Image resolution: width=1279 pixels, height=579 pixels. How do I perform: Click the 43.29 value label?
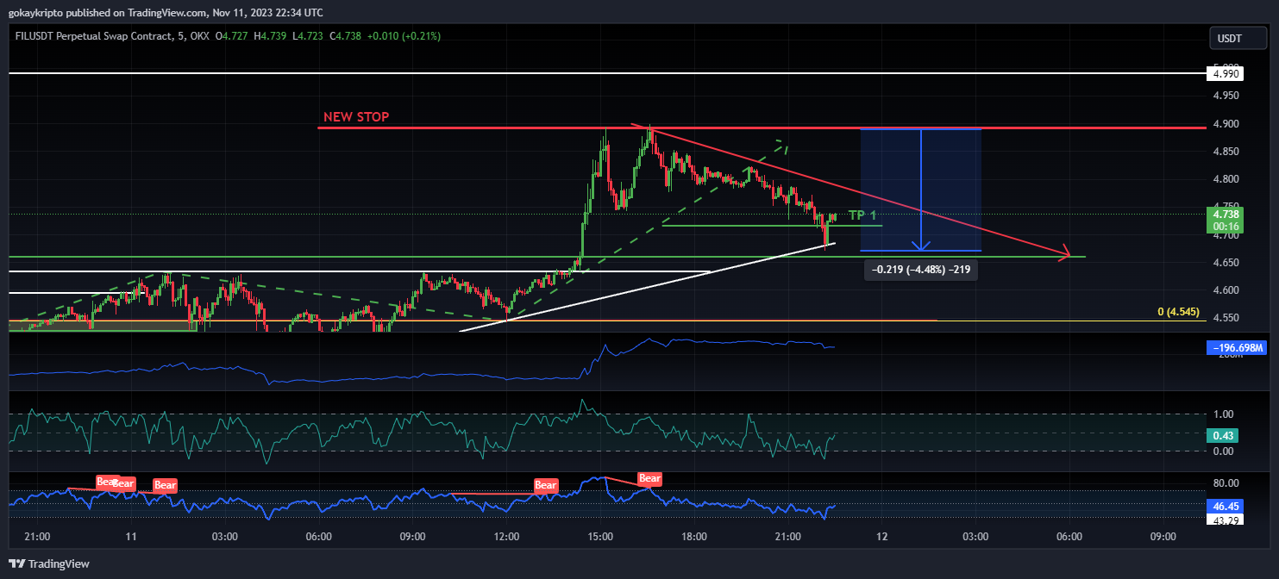tap(1226, 520)
